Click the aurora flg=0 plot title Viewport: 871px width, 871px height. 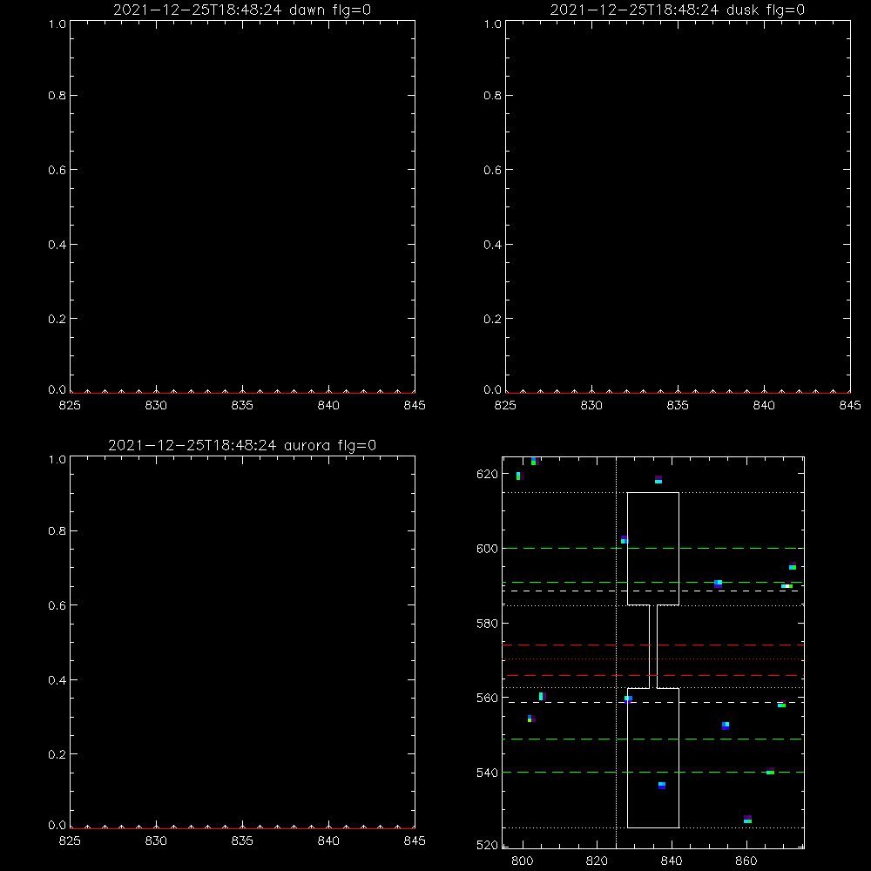click(x=242, y=445)
